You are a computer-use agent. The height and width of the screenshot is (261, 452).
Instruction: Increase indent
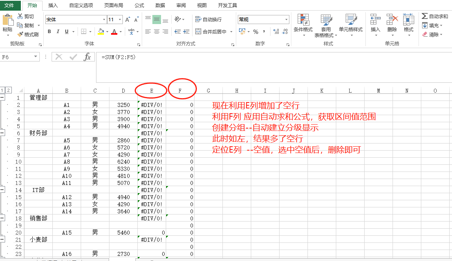186,32
